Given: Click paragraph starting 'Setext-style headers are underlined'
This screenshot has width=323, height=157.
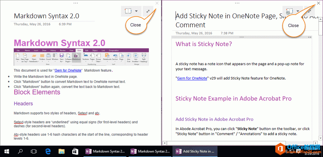Looking at the screenshot, I should coord(75,124).
